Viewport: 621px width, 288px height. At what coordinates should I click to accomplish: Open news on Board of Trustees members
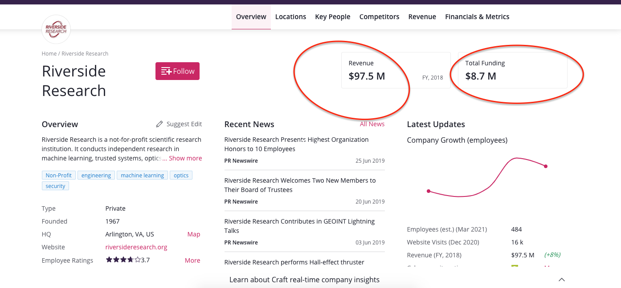tap(300, 185)
